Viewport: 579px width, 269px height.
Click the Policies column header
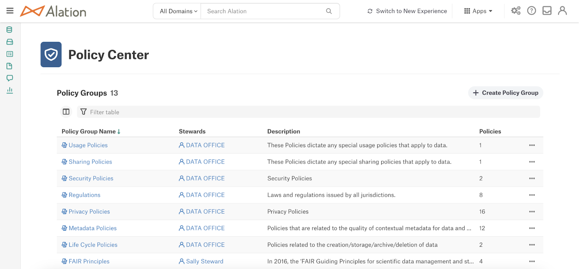coord(490,131)
